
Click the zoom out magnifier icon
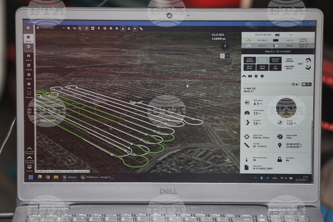[111, 28]
